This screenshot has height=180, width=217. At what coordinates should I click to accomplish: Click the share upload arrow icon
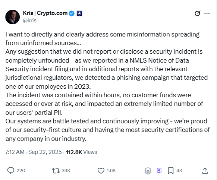pyautogui.click(x=205, y=171)
